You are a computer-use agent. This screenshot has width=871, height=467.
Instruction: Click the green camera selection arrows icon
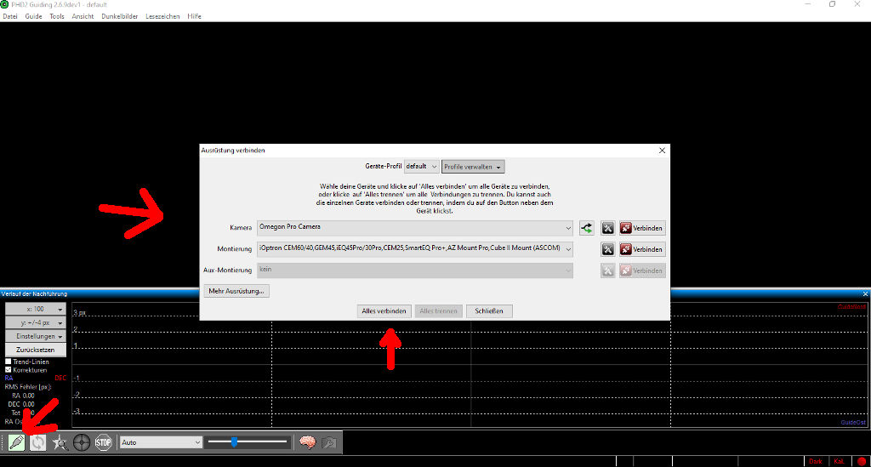click(587, 228)
